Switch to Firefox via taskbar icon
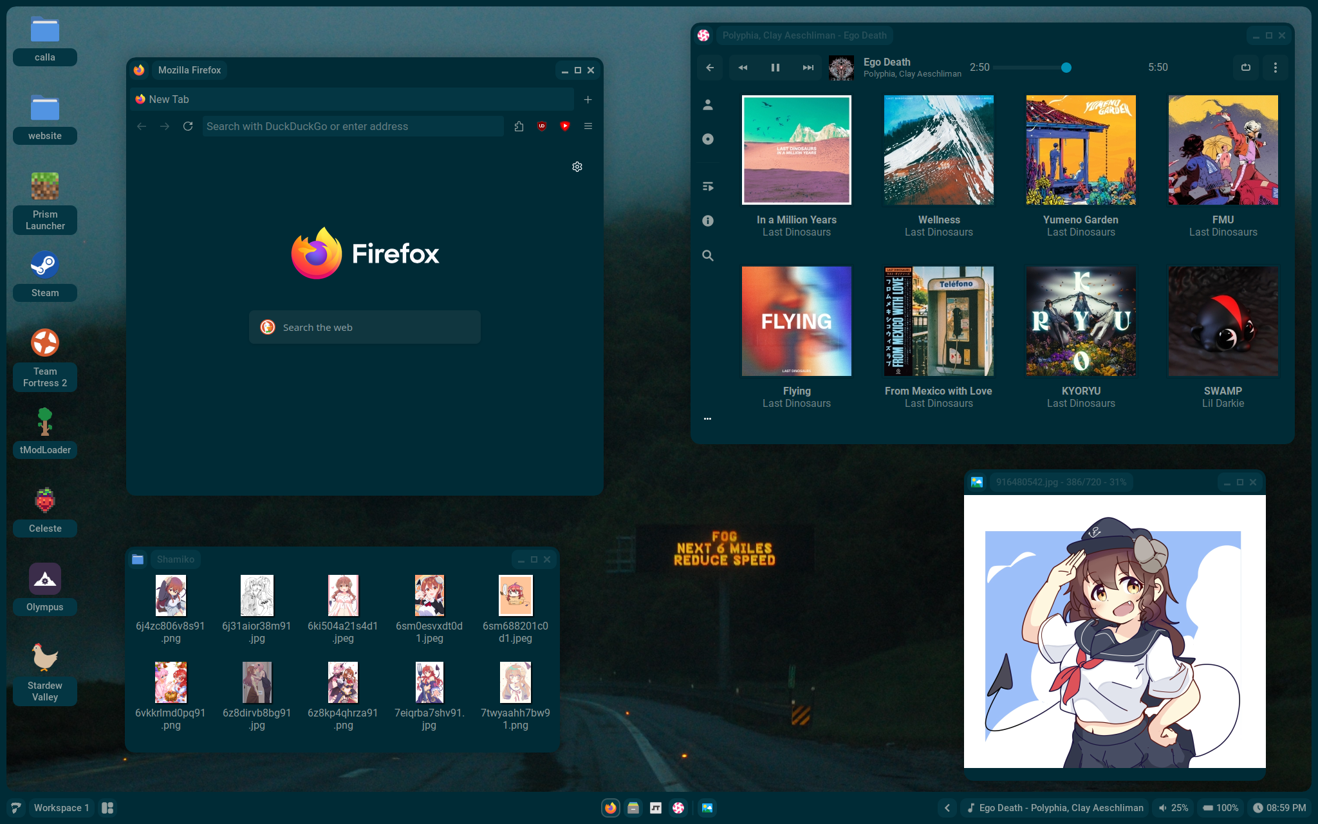 coord(611,808)
